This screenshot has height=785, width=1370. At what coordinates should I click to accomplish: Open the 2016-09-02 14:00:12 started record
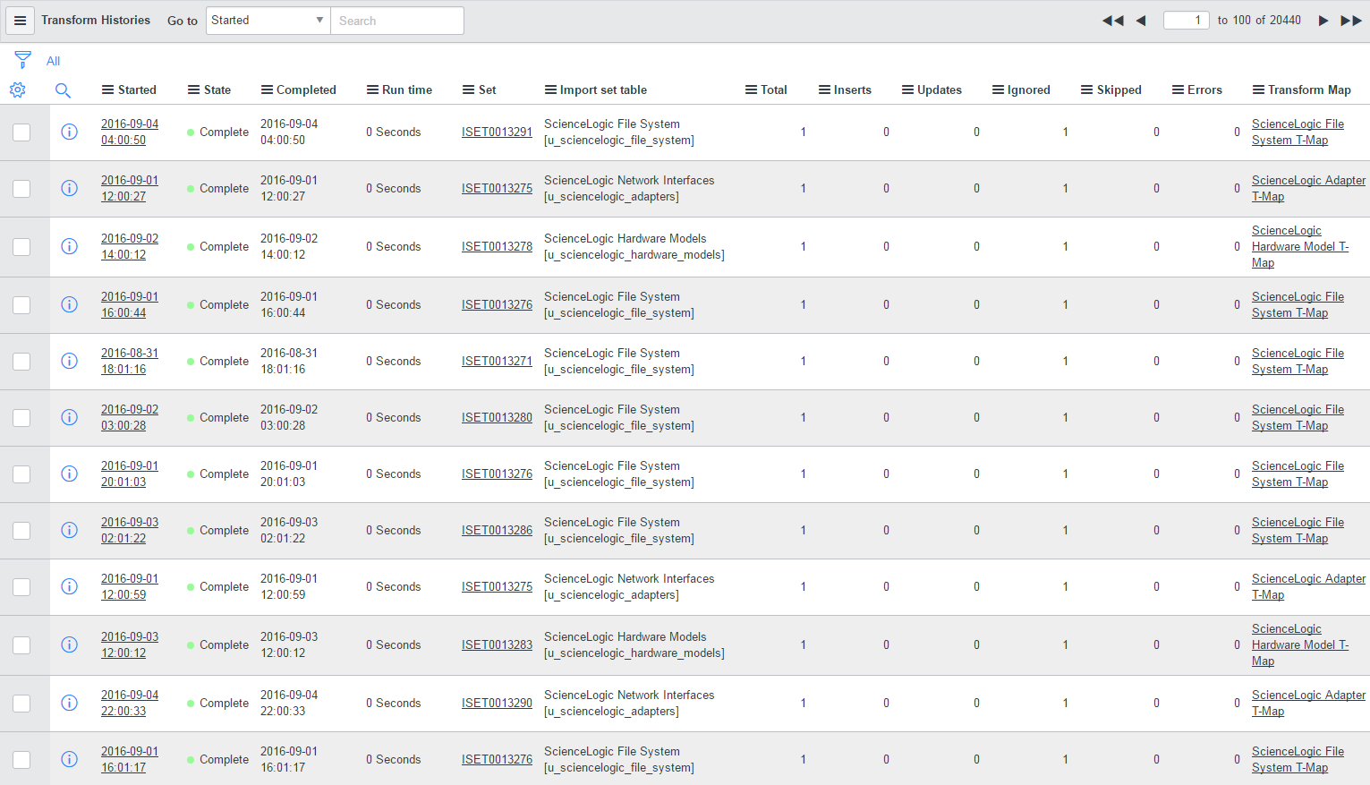129,246
